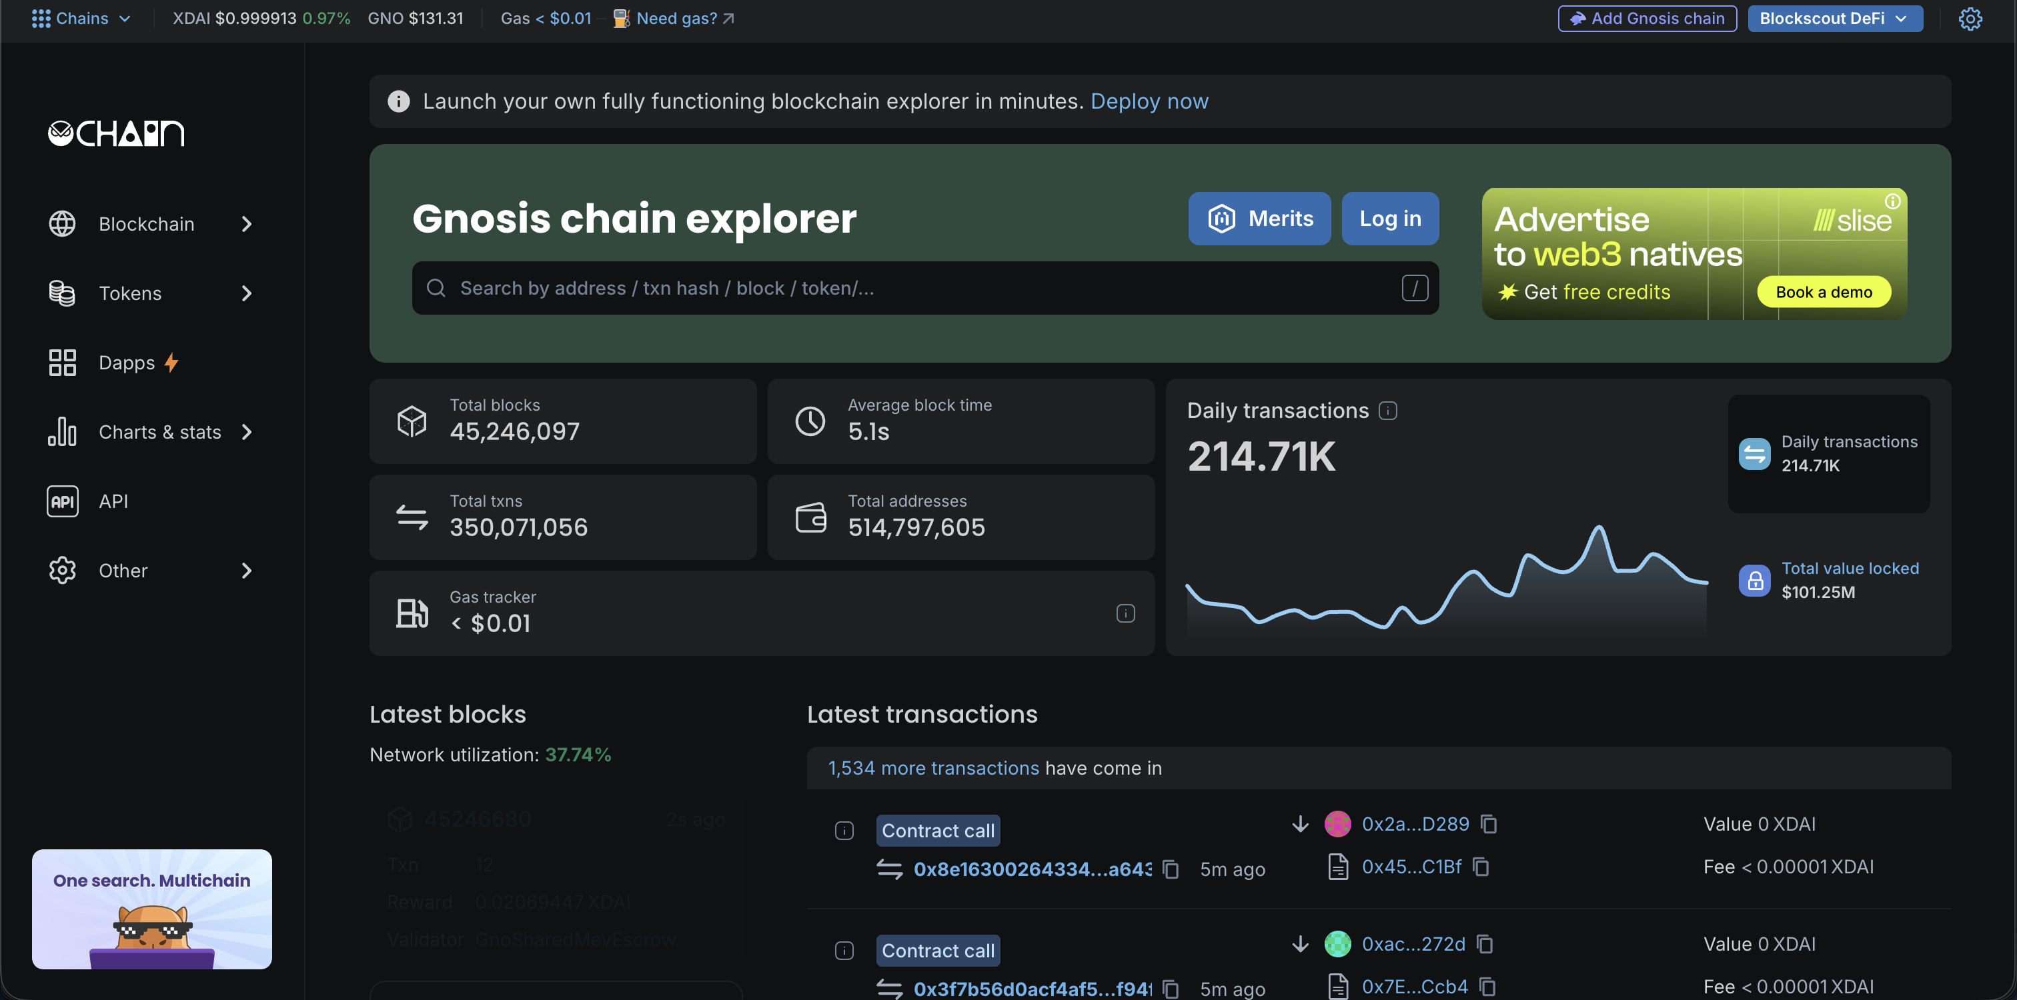Click the Gas tracker info icon
The height and width of the screenshot is (1000, 2017).
(x=1125, y=613)
